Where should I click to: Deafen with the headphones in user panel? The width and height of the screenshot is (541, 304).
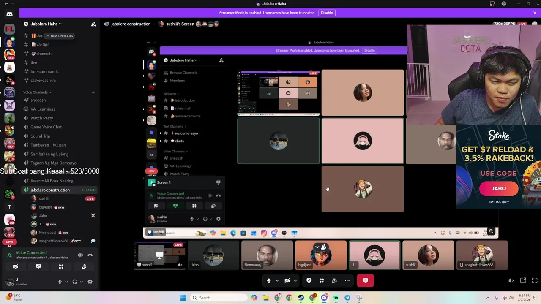pyautogui.click(x=75, y=282)
